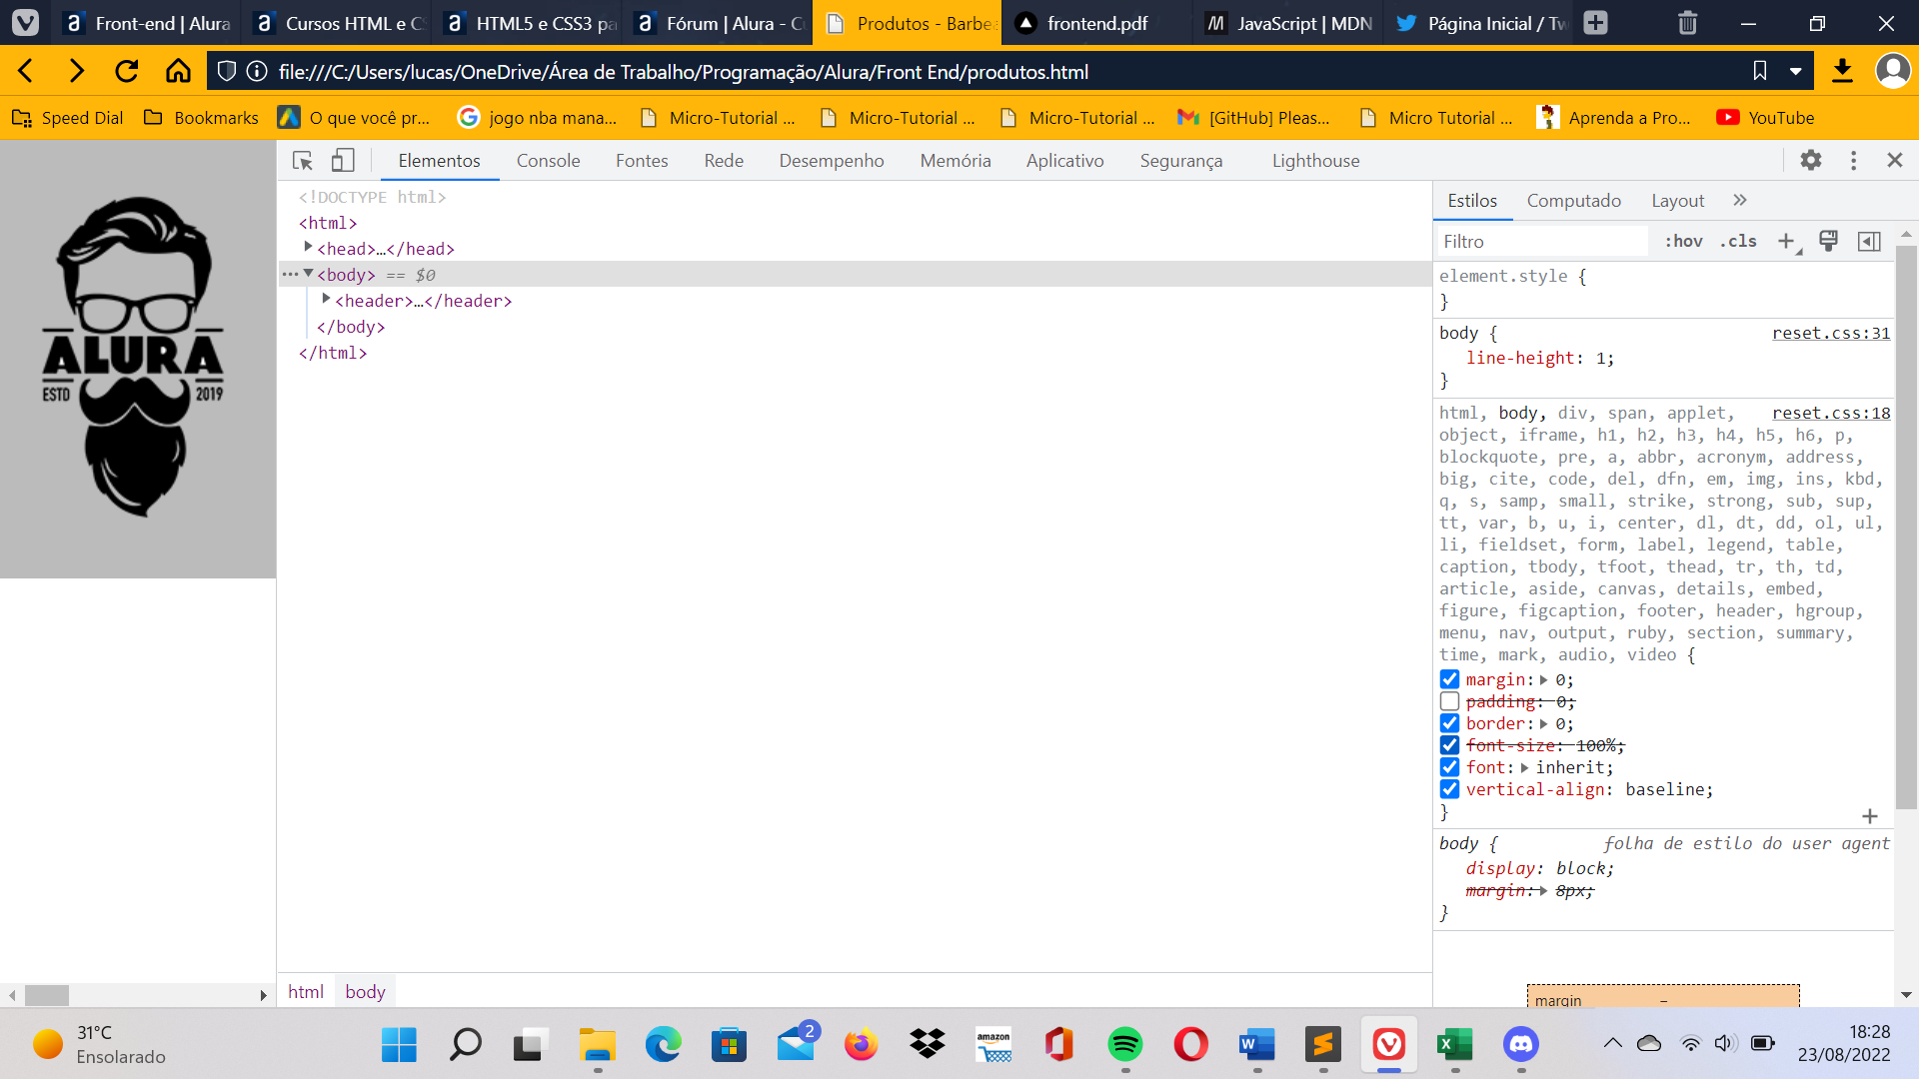Switch to Layout styles tab
Screen dimensions: 1919x1079
[1678, 201]
